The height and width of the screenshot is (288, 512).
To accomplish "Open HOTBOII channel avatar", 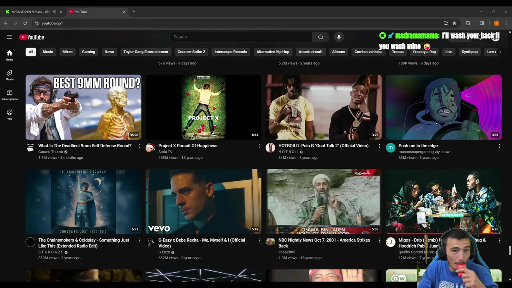I will (270, 148).
